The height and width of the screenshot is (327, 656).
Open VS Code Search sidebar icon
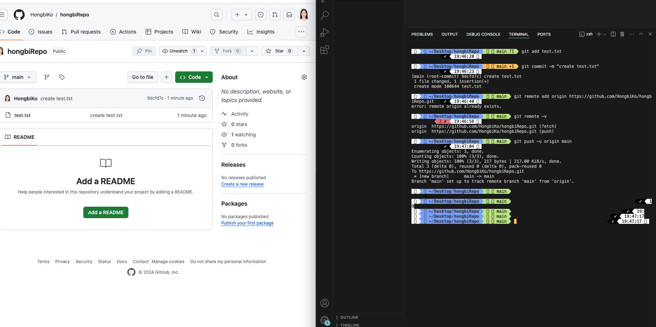pos(325,15)
